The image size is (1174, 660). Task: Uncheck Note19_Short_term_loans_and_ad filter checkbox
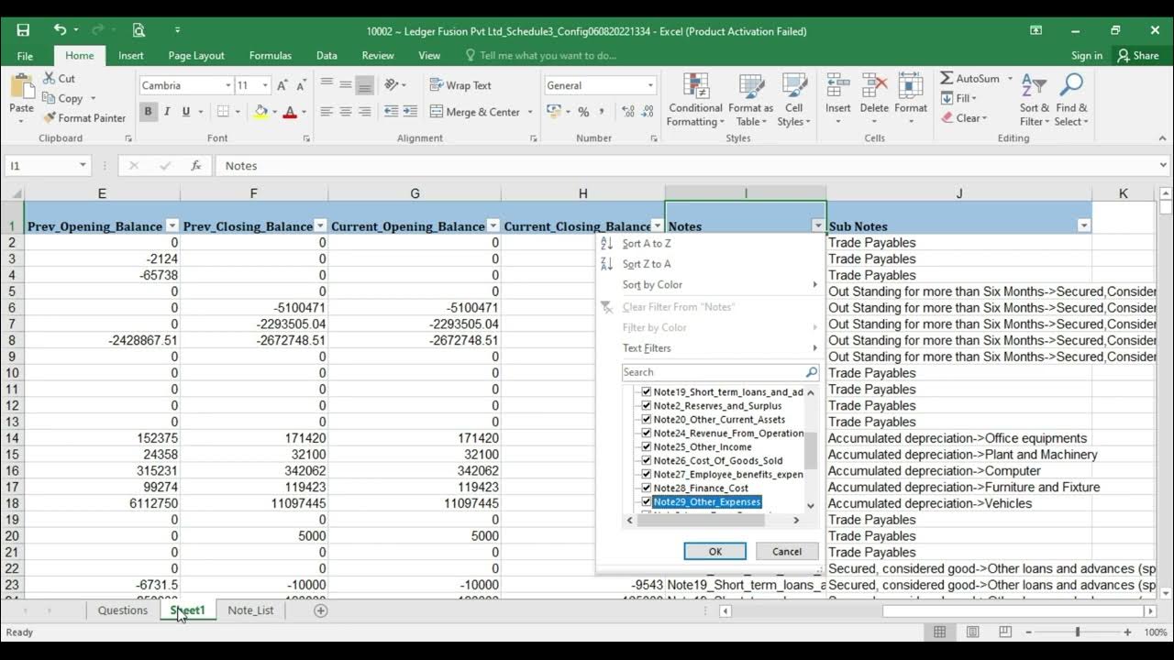[647, 392]
